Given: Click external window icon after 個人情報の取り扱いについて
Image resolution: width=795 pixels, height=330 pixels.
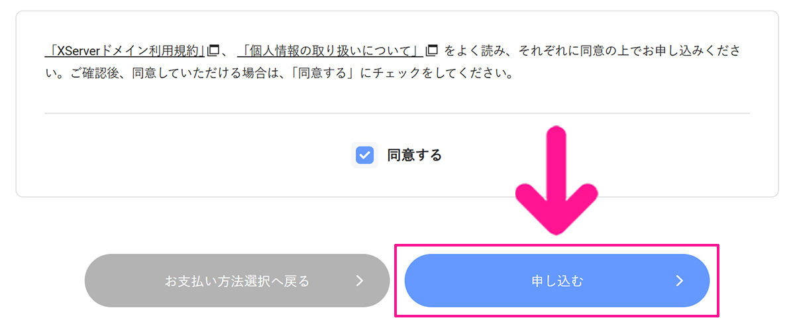Looking at the screenshot, I should click(x=432, y=50).
